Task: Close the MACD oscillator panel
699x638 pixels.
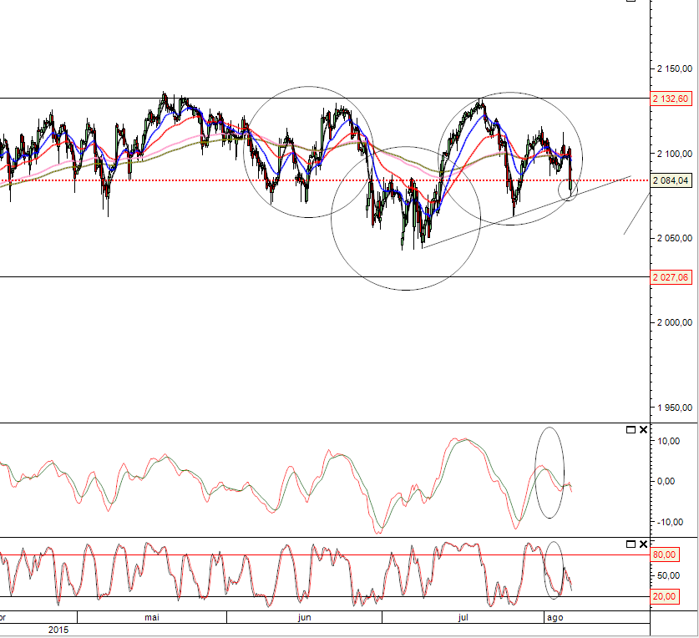Action: tap(643, 430)
